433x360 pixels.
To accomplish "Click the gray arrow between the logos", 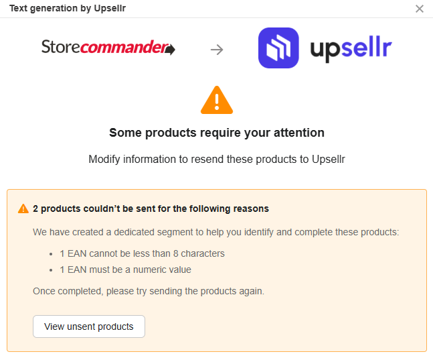I will [217, 49].
